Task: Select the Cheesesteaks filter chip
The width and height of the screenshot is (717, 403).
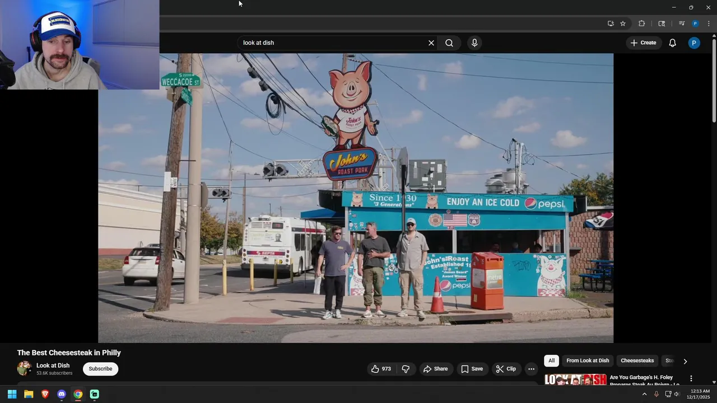Action: 637,361
